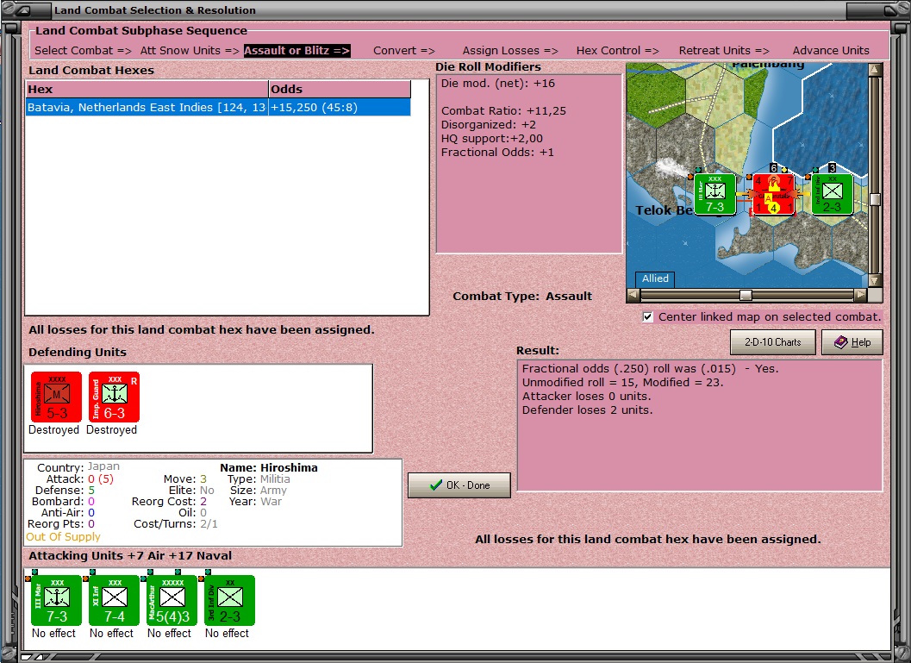911x663 pixels.
Task: Click the OK - Done button
Action: (459, 485)
